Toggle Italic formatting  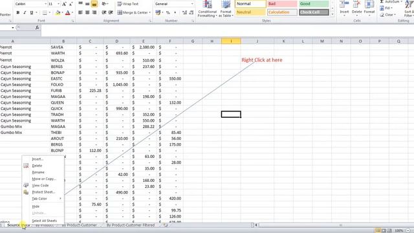[25, 12]
